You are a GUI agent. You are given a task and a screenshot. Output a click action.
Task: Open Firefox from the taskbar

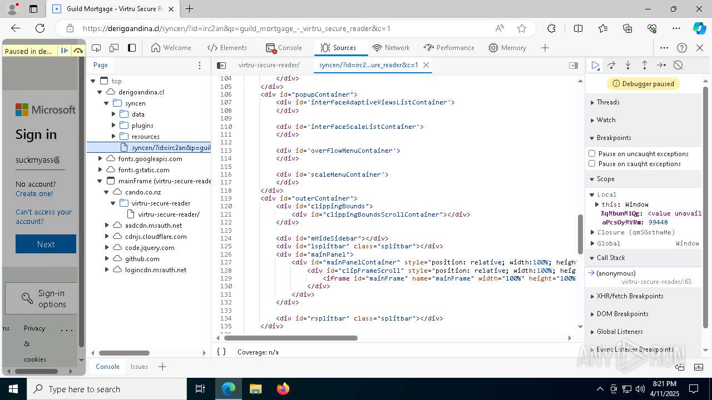pos(283,389)
